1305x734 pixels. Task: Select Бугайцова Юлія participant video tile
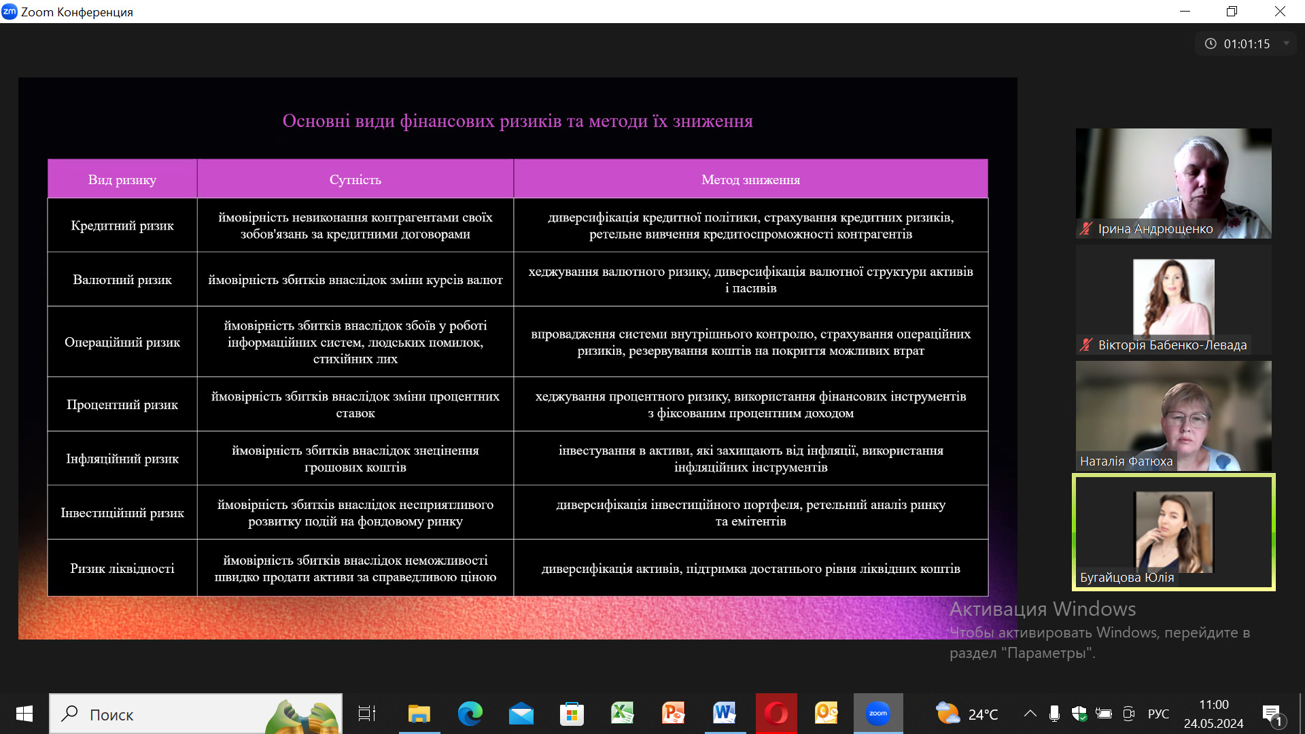click(1173, 532)
